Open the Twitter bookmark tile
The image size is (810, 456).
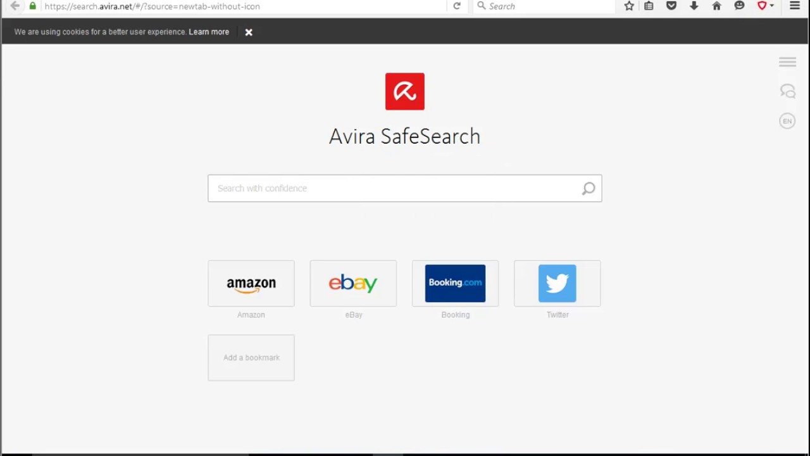(558, 283)
